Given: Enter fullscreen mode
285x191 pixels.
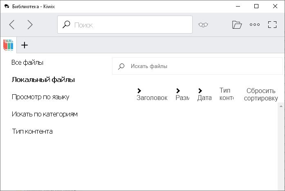Looking at the screenshot, I should coord(272,25).
